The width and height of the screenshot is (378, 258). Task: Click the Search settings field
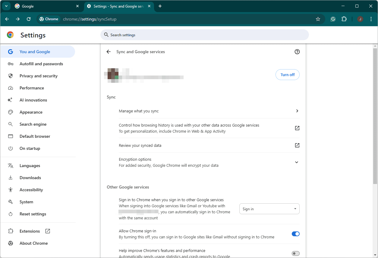coord(205,35)
